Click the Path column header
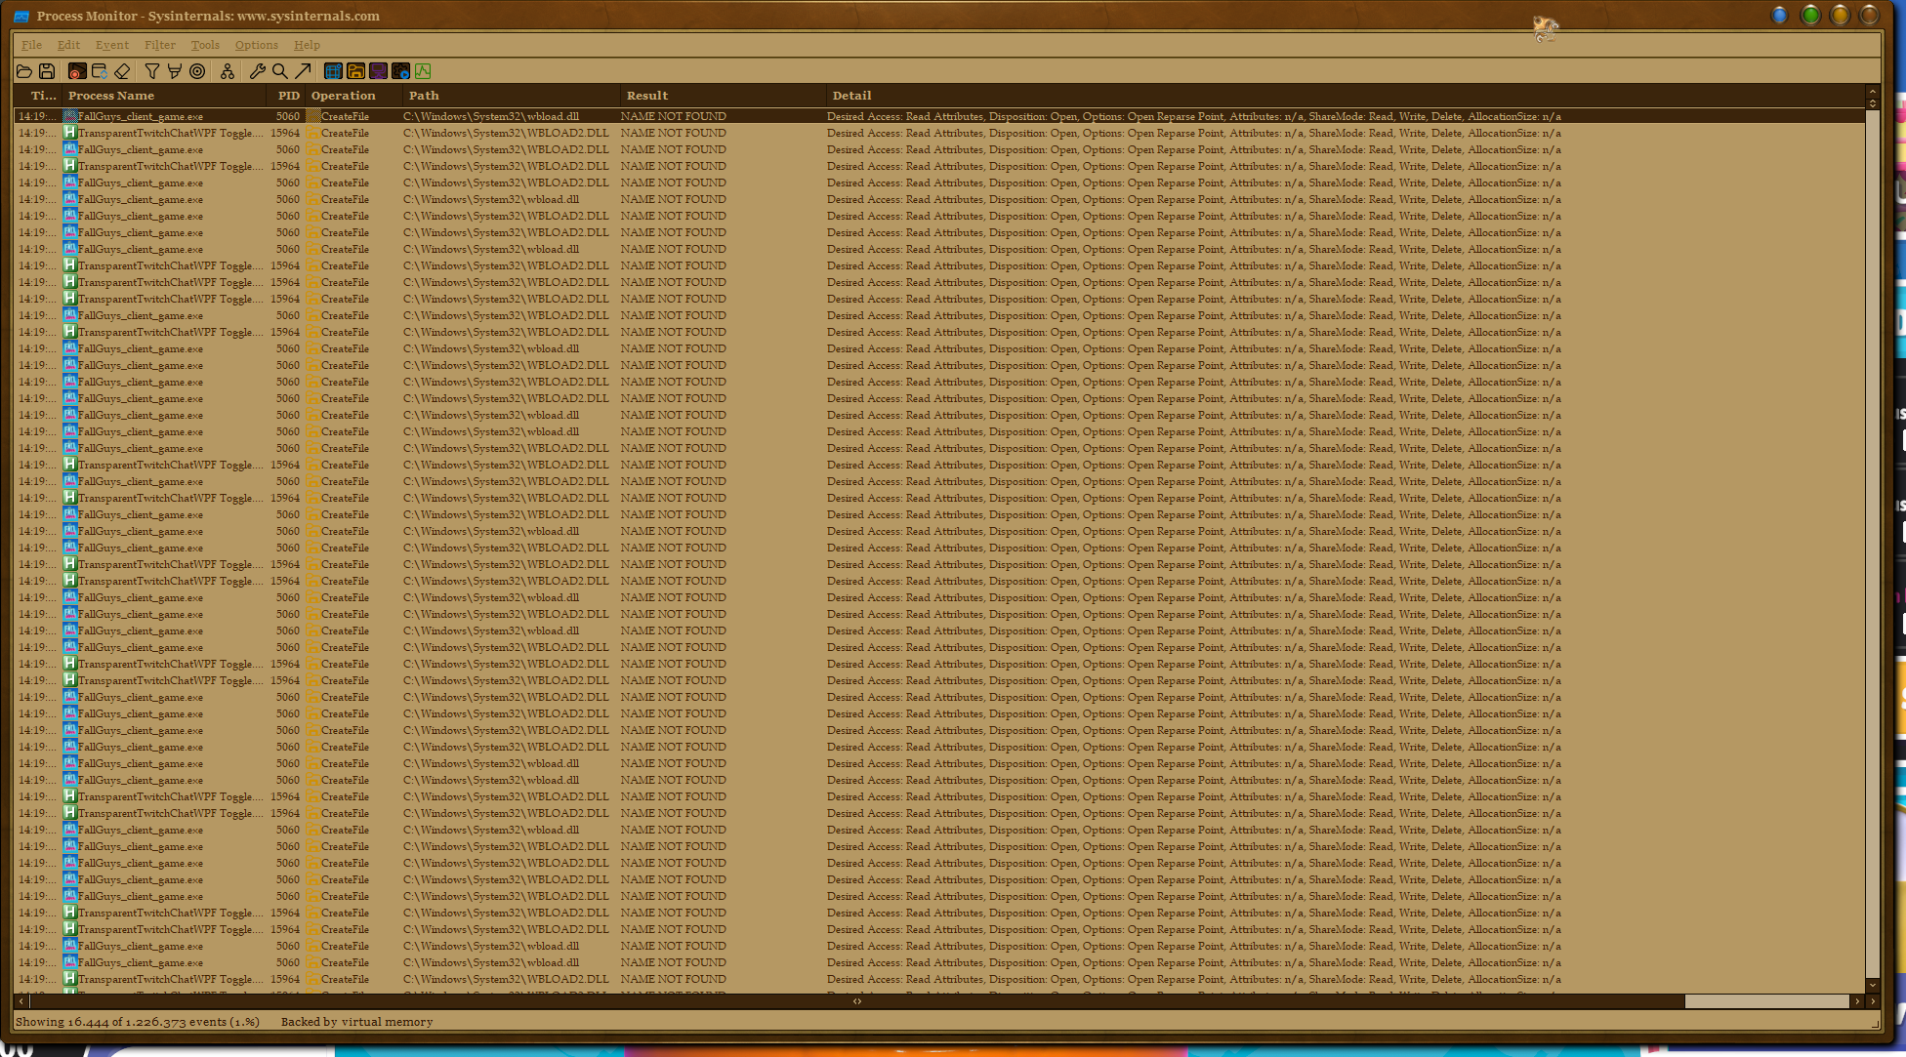This screenshot has width=1906, height=1057. 512,96
